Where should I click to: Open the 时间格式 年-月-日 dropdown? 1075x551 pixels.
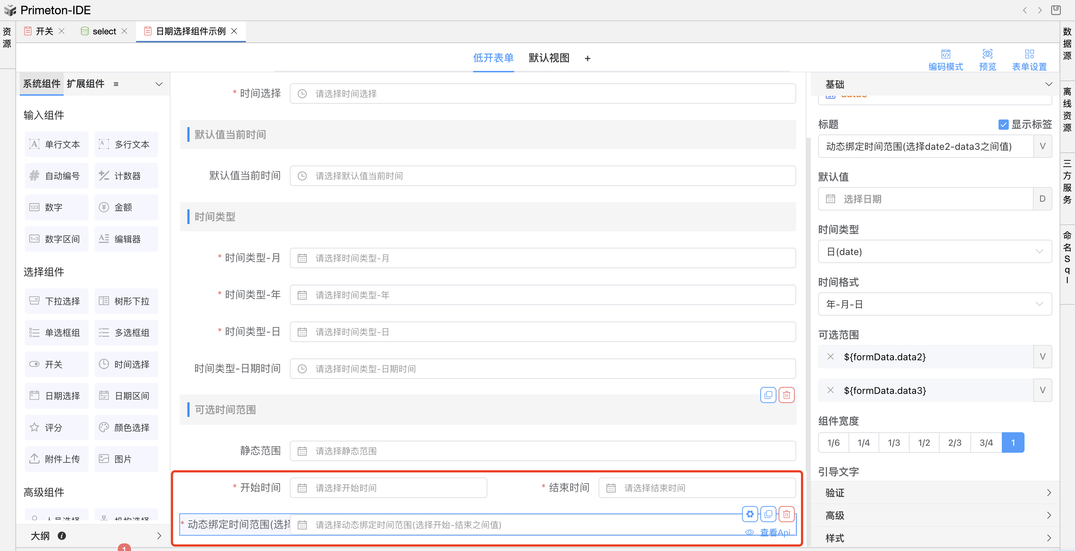coord(934,304)
